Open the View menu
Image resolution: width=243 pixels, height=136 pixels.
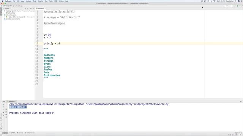click(x=22, y=1)
